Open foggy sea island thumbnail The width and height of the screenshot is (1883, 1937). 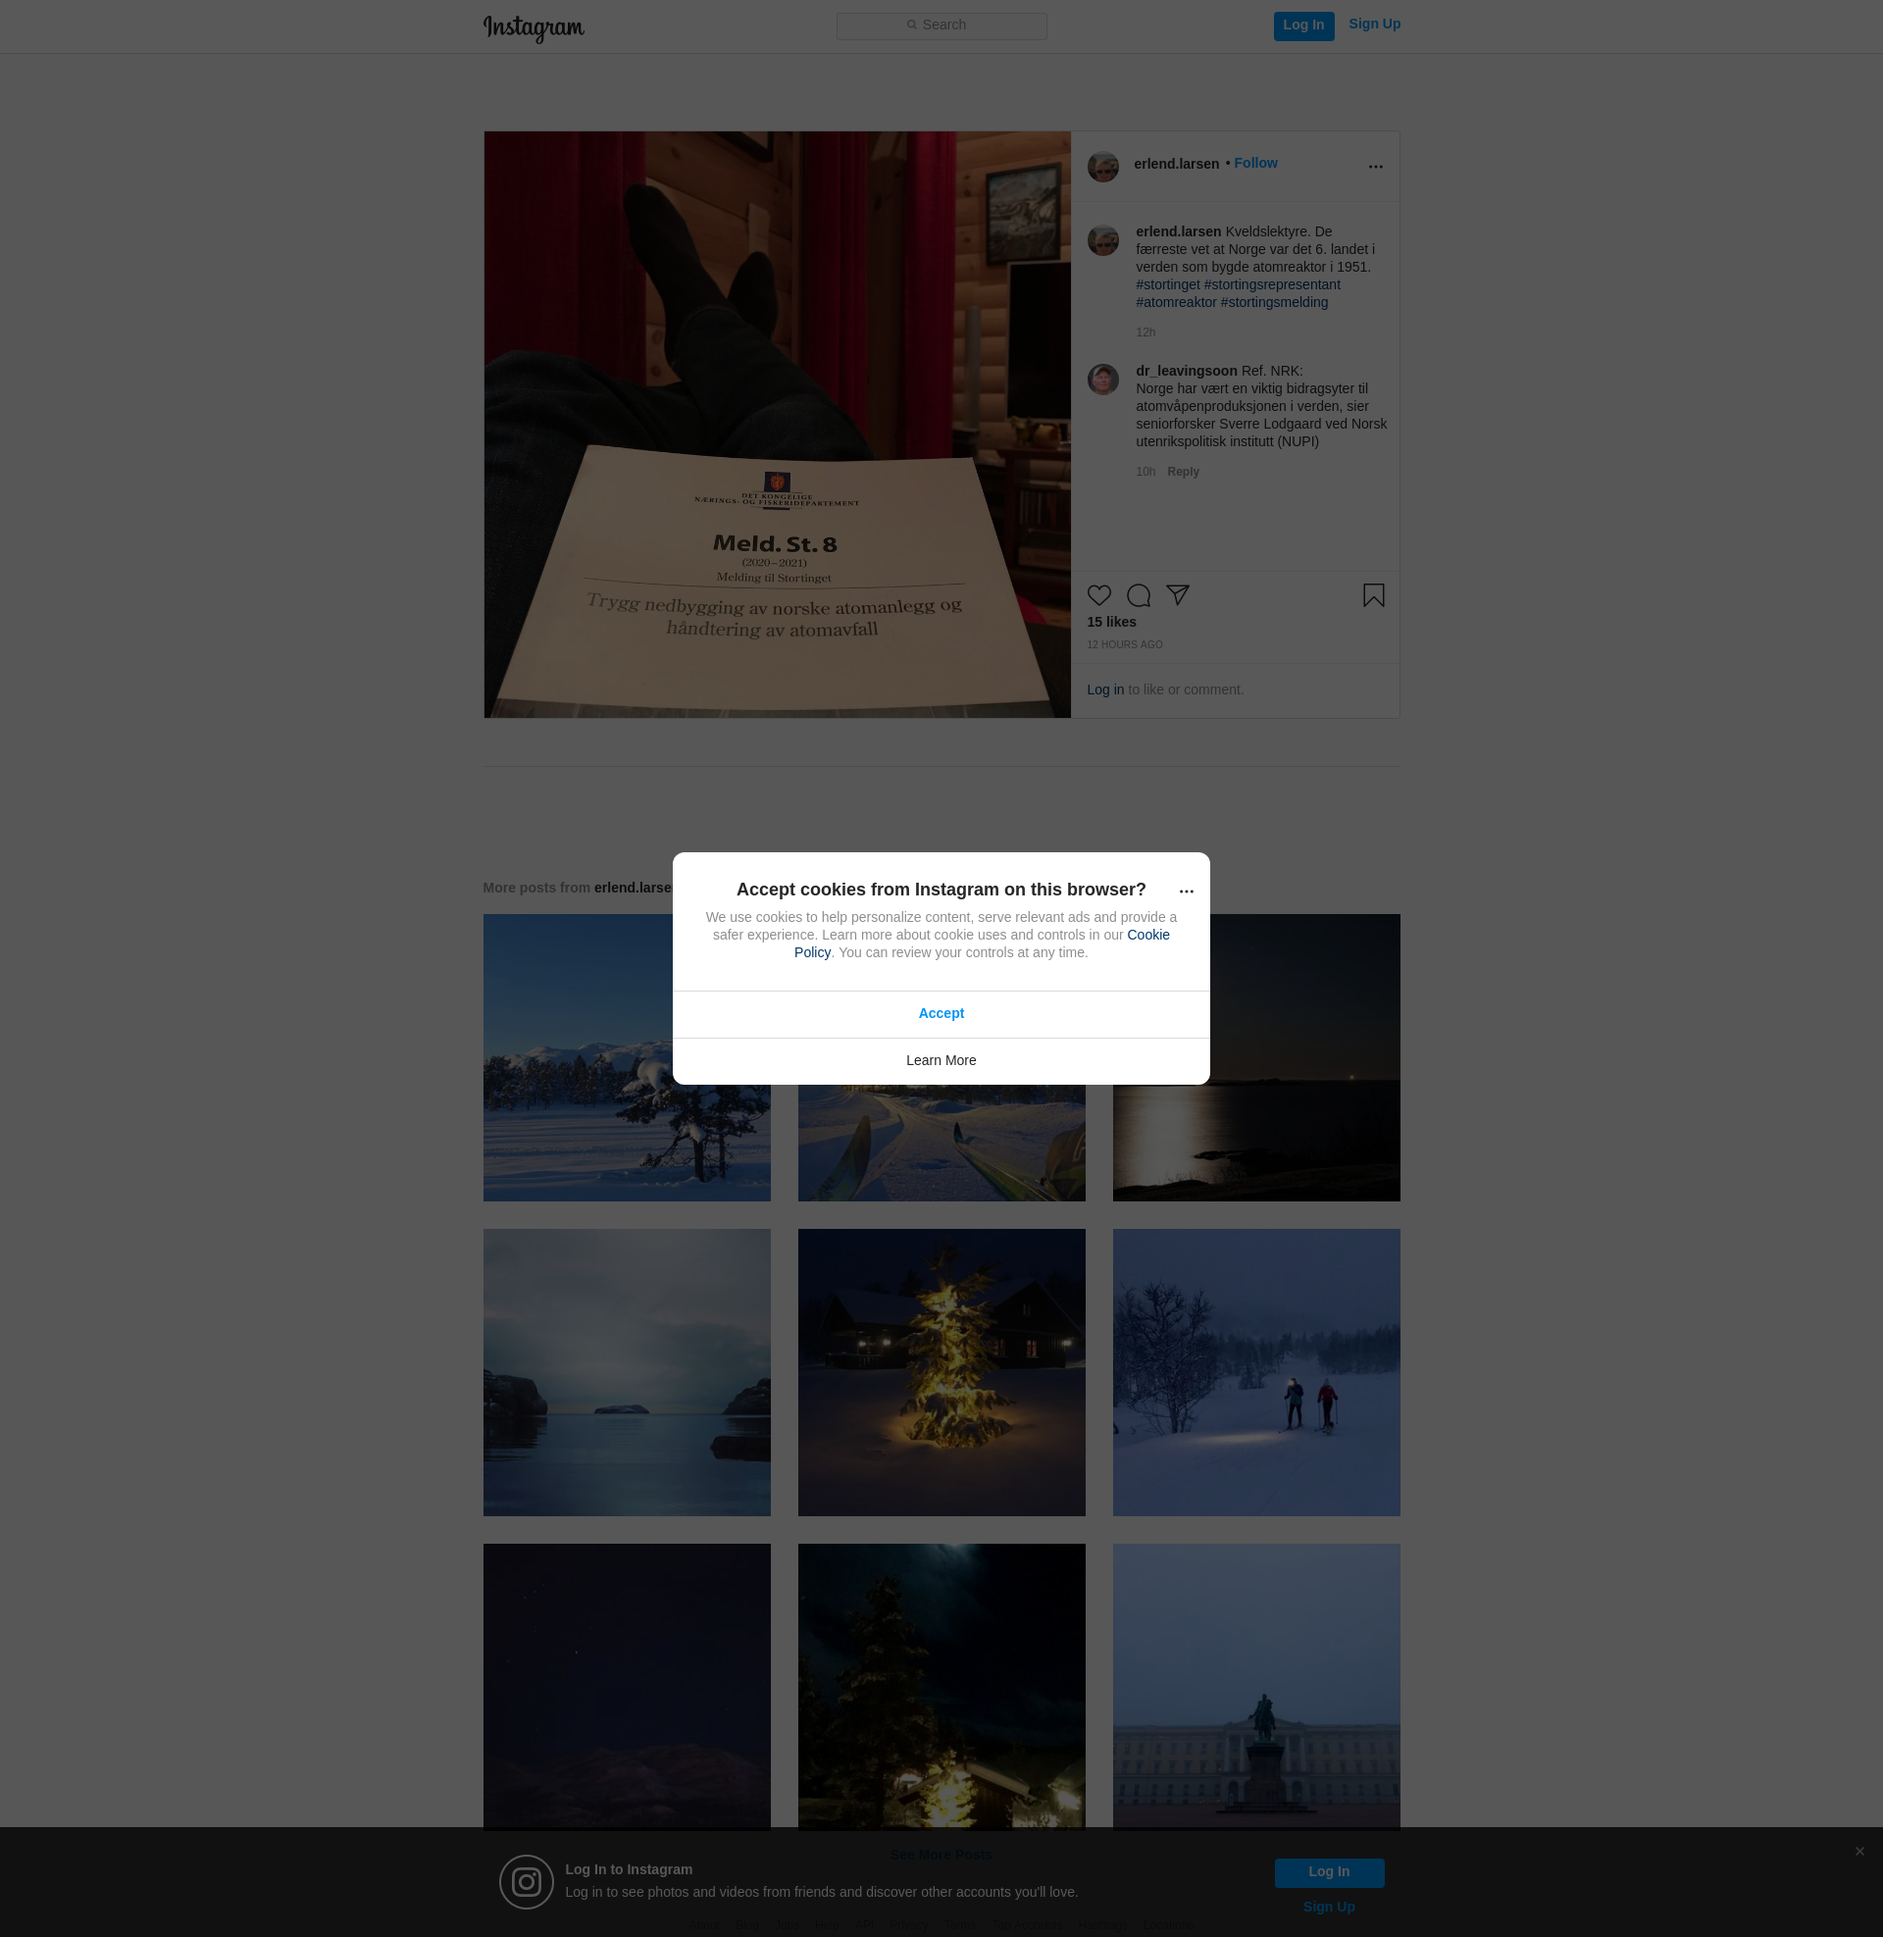(626, 1372)
